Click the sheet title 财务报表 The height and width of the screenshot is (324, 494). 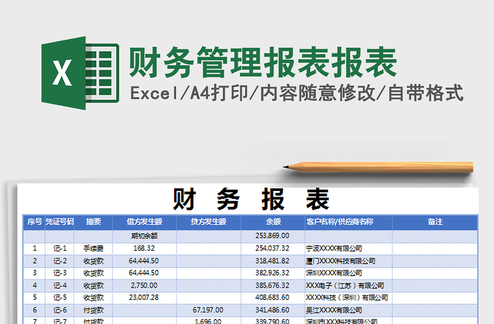click(251, 199)
